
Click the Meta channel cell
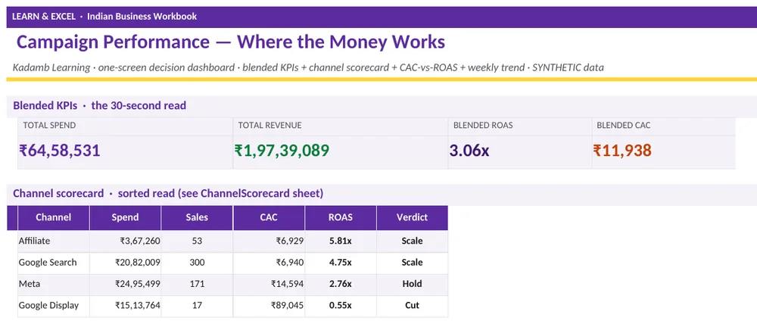click(x=53, y=284)
